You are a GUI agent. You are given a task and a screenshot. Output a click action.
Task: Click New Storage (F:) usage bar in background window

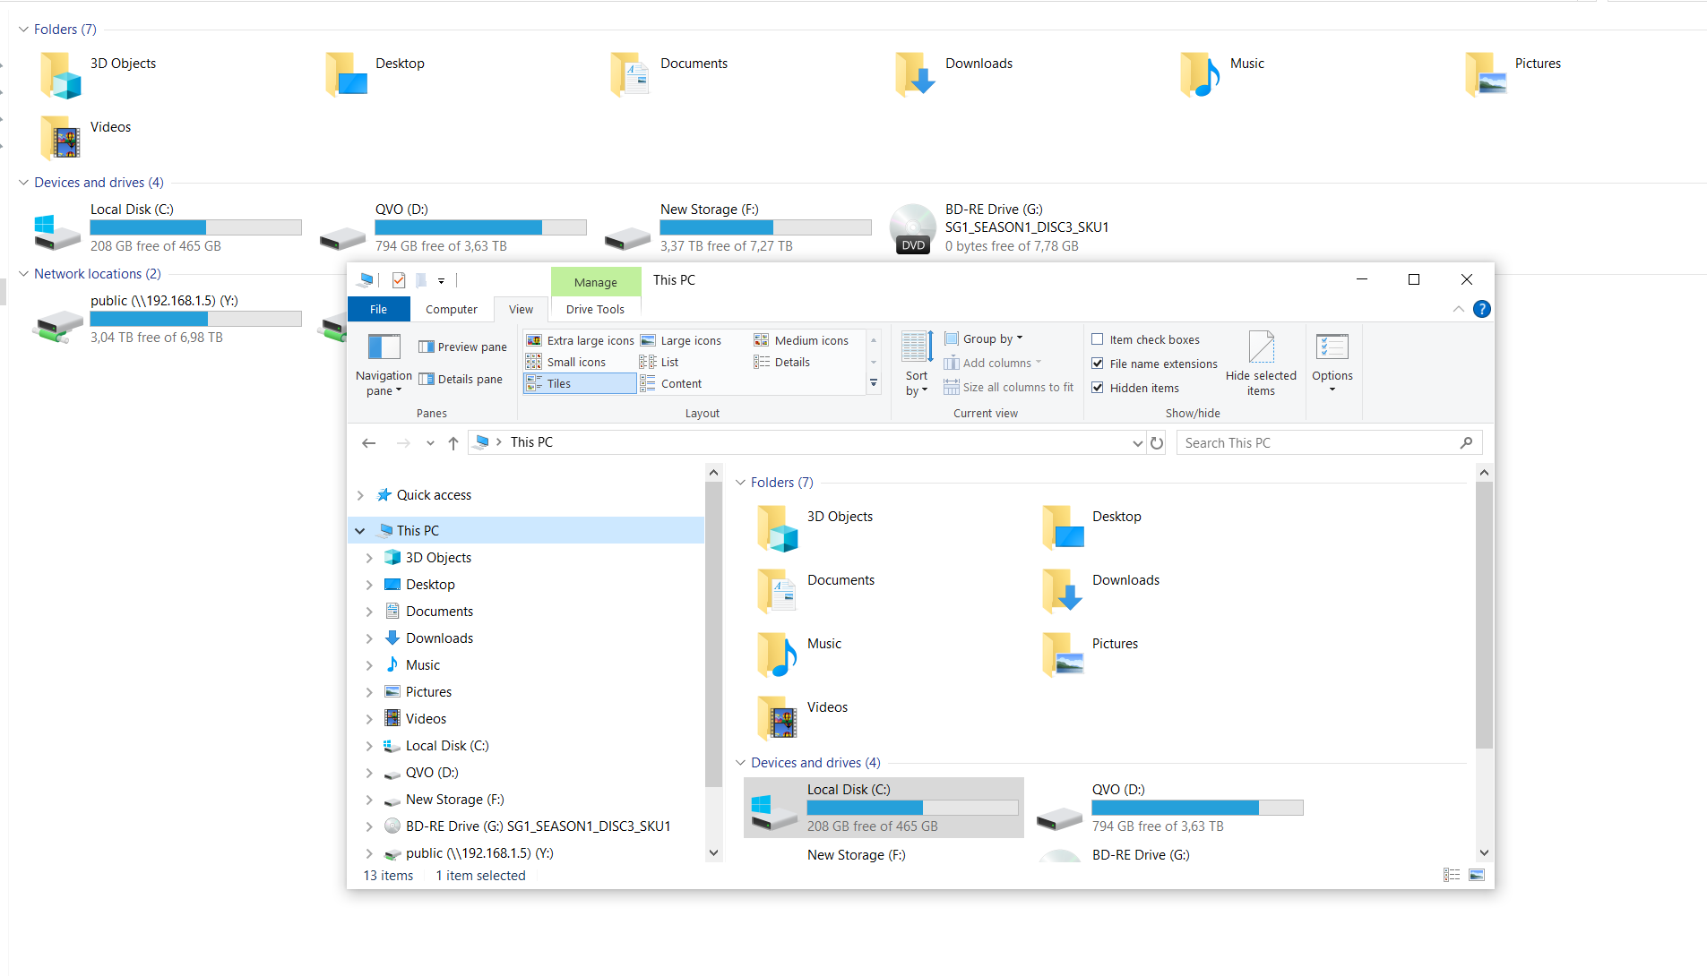click(765, 227)
